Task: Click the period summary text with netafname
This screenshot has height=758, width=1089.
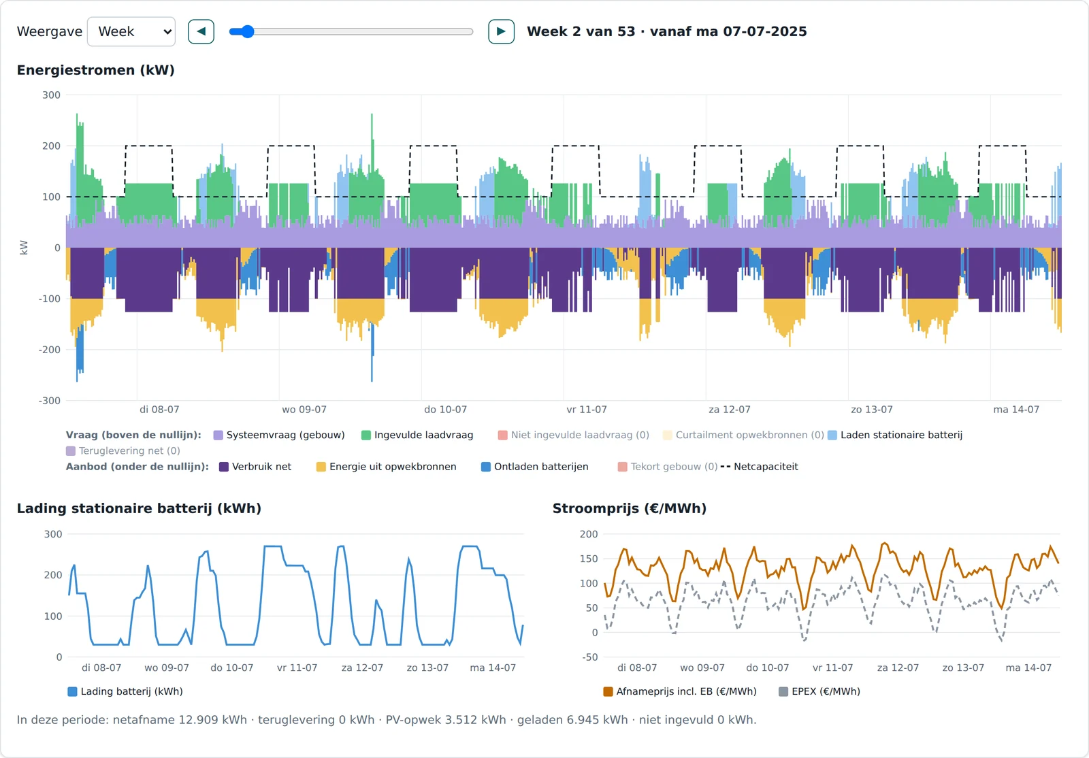Action: pyautogui.click(x=387, y=719)
